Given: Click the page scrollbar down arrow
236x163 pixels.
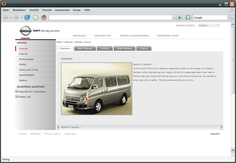Looking at the screenshot, I should [233, 150].
